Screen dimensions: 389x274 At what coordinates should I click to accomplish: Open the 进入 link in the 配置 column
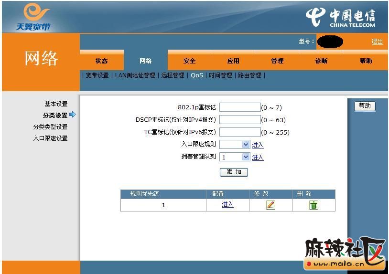point(227,204)
